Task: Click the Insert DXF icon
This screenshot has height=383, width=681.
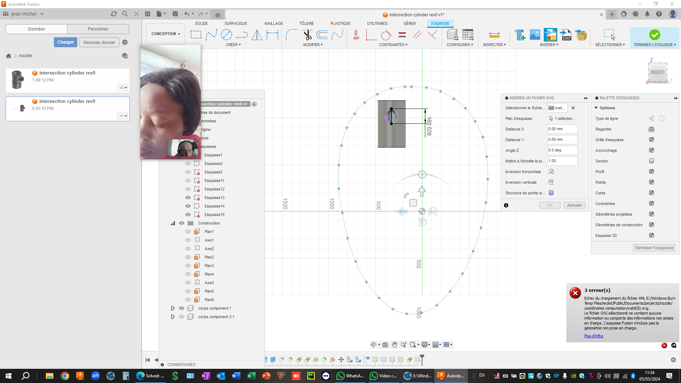Action: (x=566, y=34)
